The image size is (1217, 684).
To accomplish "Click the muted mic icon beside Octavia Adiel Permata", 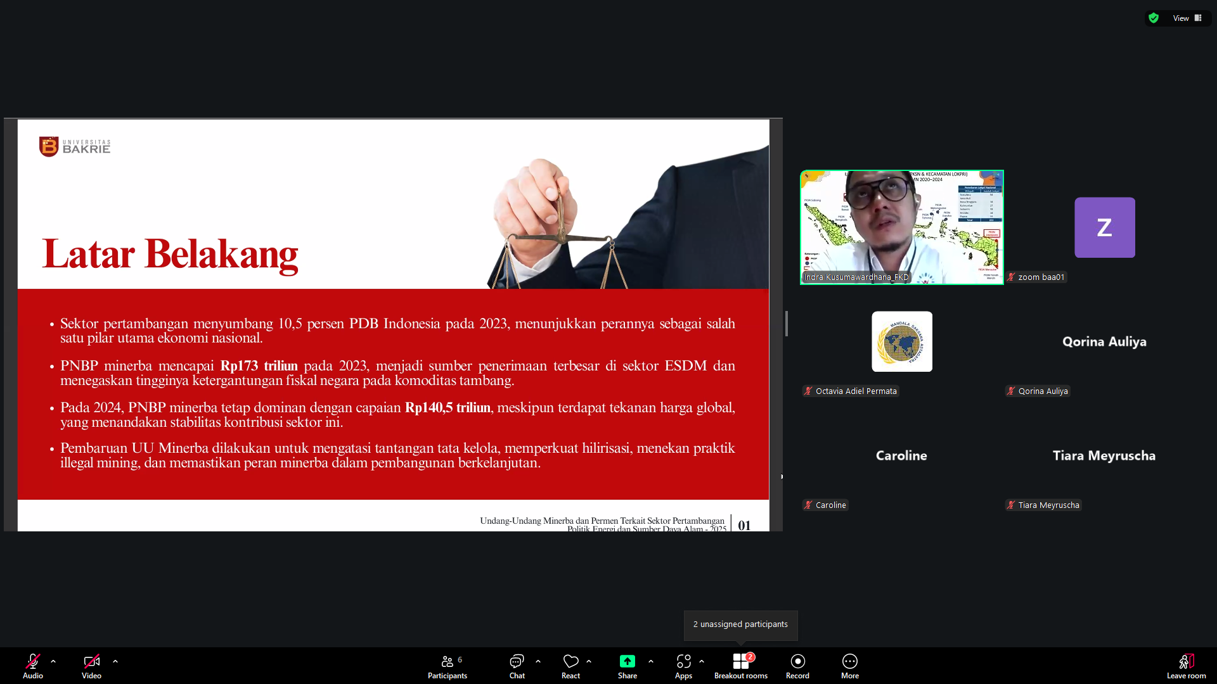I will point(809,391).
